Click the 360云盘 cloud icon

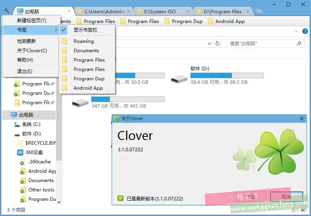20,152
